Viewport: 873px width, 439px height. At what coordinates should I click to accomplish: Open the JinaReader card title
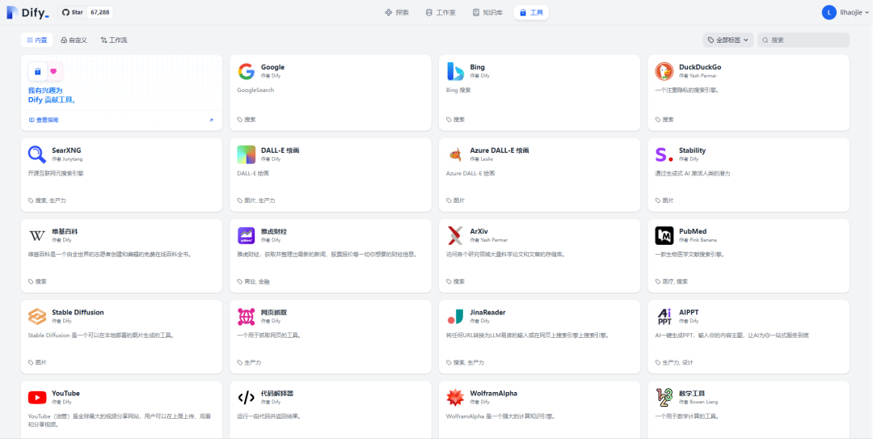pyautogui.click(x=487, y=313)
